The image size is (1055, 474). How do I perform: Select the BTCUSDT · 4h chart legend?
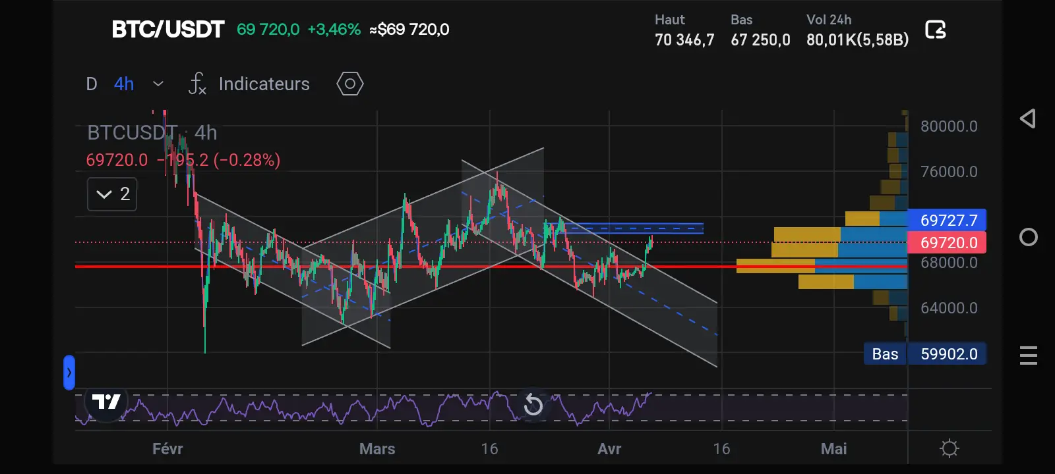[152, 133]
